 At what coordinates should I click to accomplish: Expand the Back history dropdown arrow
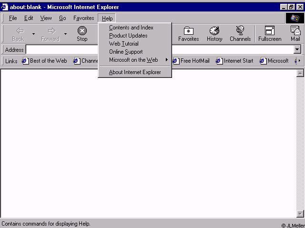34,34
